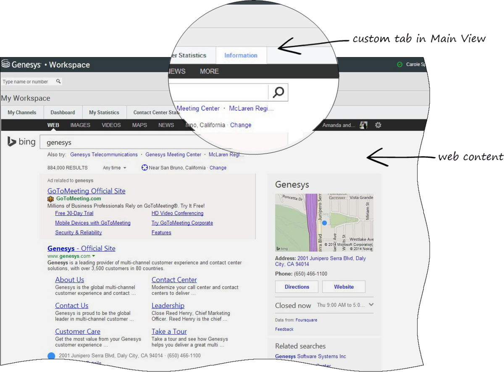
Task: Click the GoToMeeting flower favicon
Action: (51, 199)
